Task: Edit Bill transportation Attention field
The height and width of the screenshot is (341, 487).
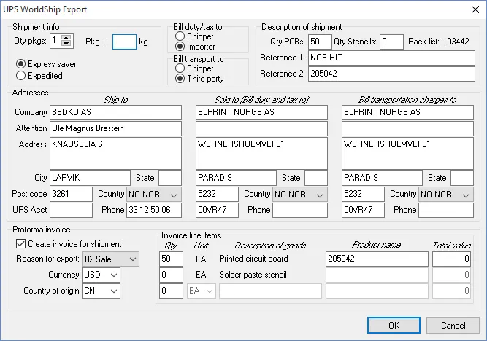Action: point(407,129)
